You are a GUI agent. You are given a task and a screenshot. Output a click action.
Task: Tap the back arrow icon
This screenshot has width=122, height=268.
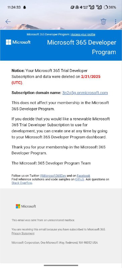pyautogui.click(x=8, y=21)
